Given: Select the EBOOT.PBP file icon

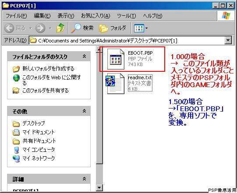Looking at the screenshot, I should point(116,59).
